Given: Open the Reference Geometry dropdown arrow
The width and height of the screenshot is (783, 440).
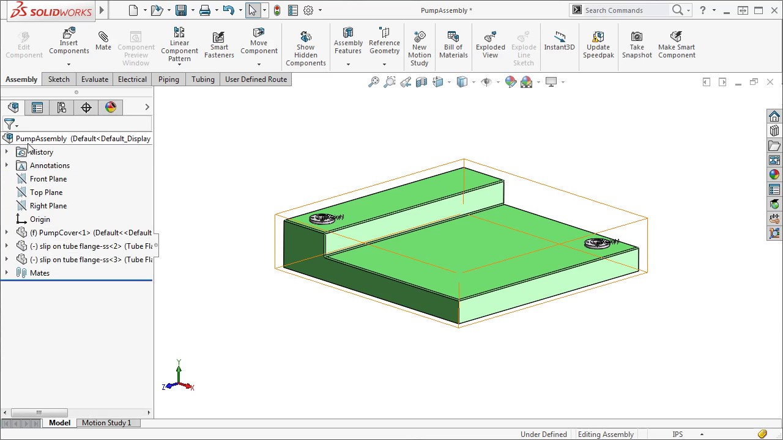Looking at the screenshot, I should pyautogui.click(x=384, y=64).
